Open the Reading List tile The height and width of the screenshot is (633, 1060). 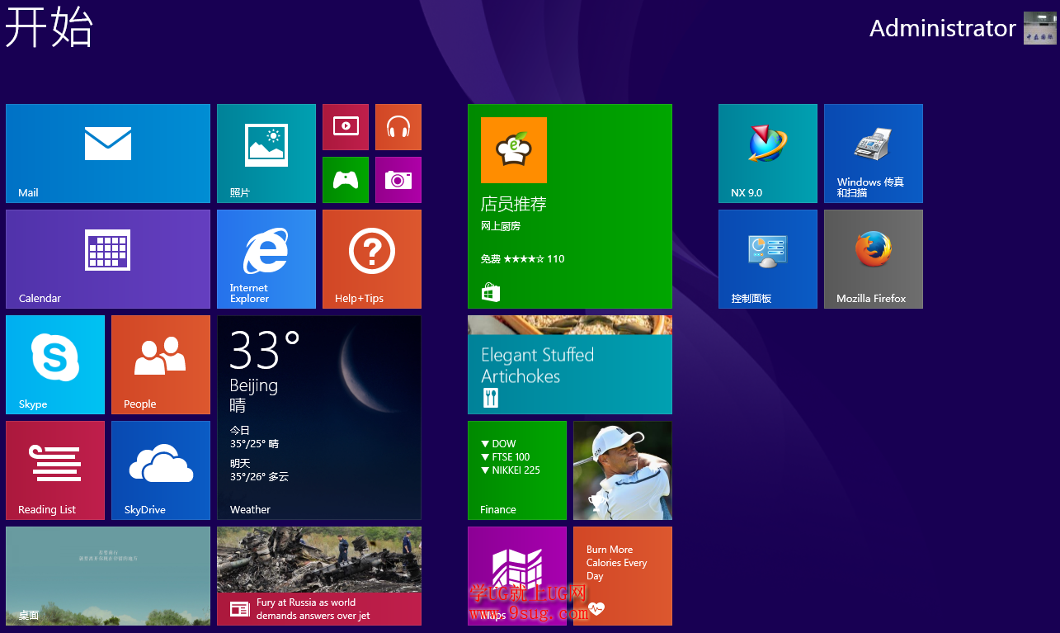[55, 470]
